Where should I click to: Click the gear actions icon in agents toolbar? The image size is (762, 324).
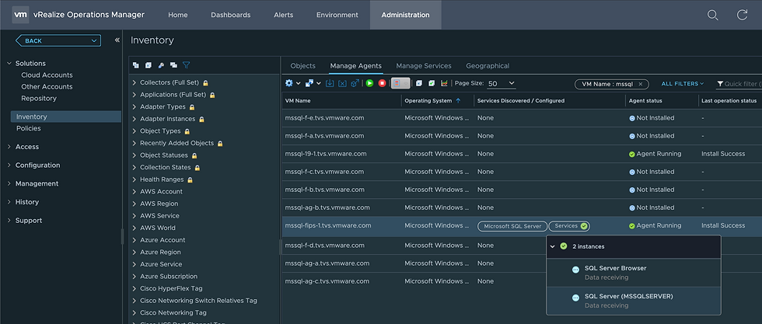click(289, 83)
